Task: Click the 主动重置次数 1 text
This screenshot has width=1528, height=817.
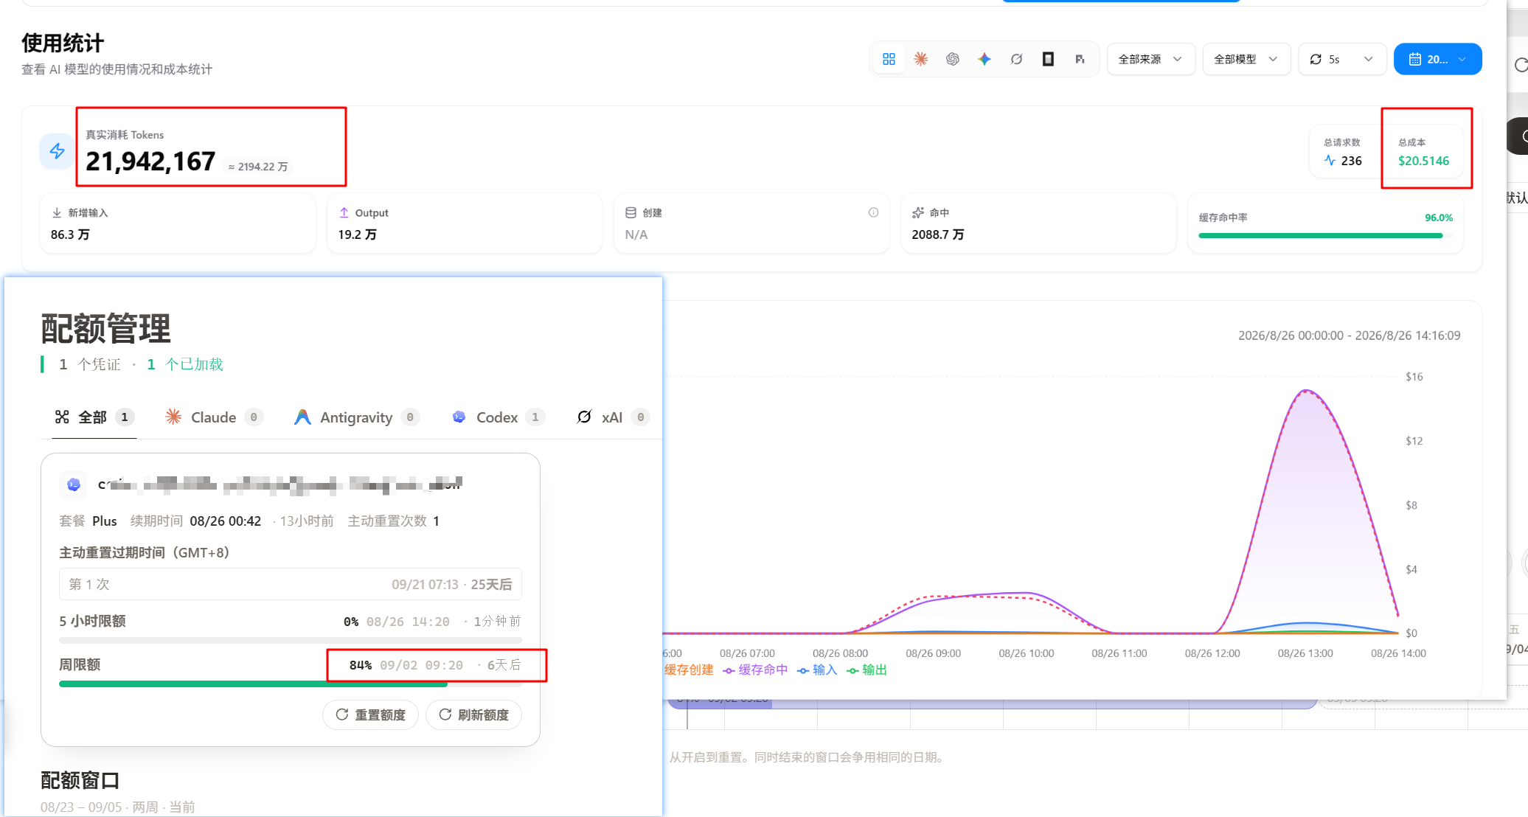Action: pos(394,521)
